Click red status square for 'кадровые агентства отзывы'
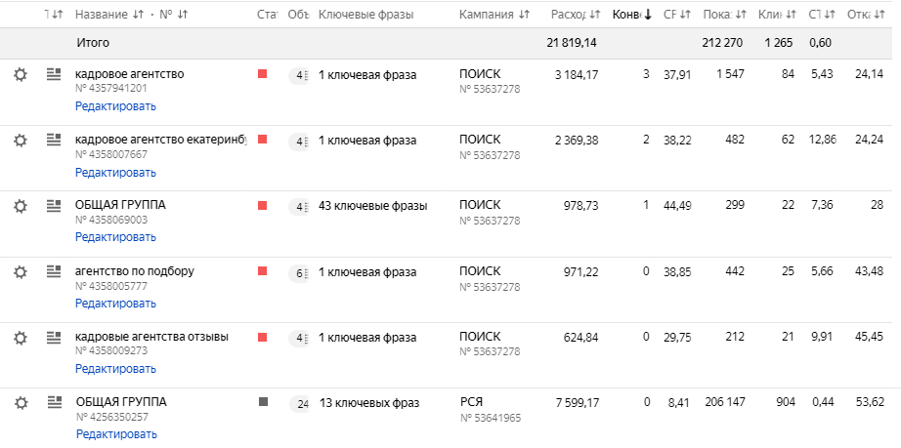901x448 pixels. coord(263,337)
